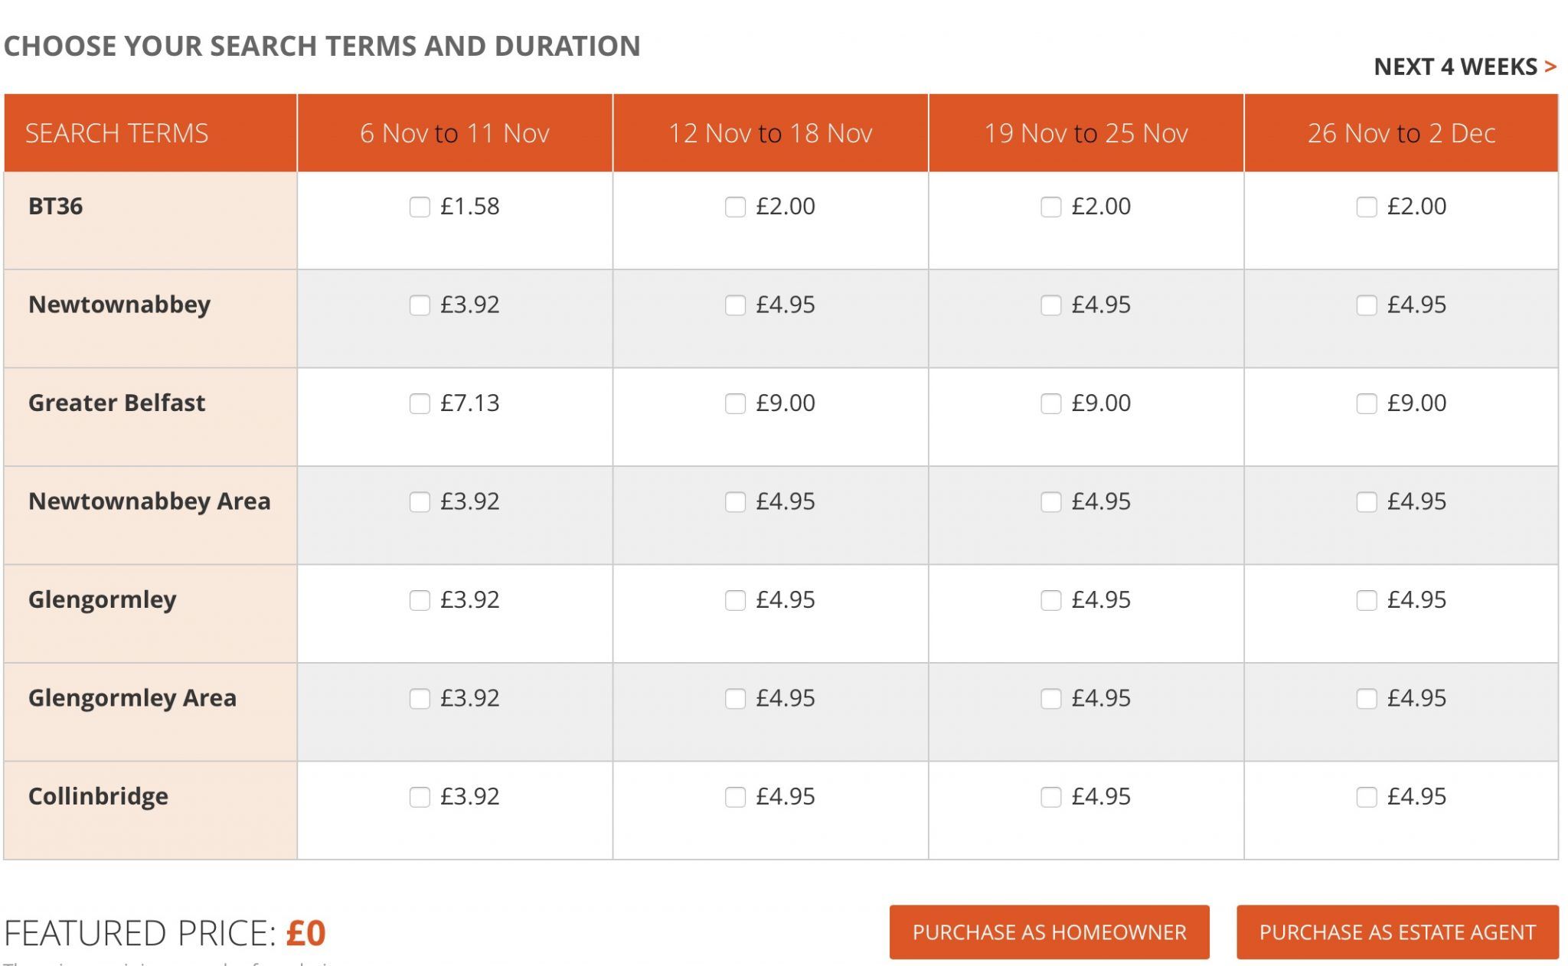
Task: Click Purchase as Estate Agent button
Action: click(x=1397, y=932)
